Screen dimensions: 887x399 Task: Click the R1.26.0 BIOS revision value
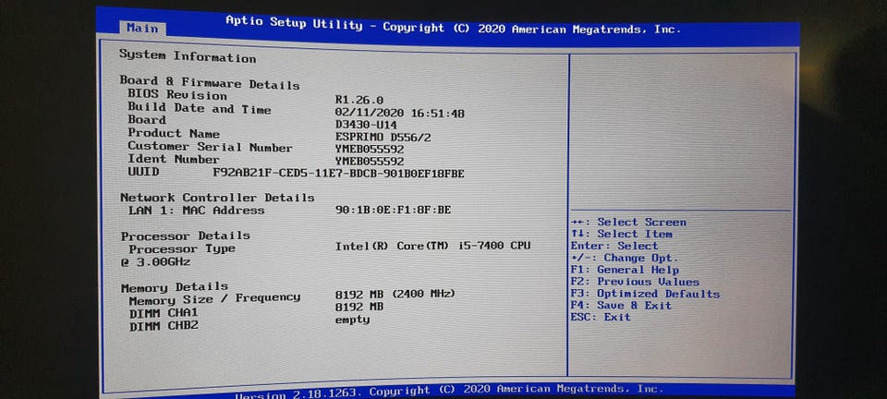pos(359,101)
